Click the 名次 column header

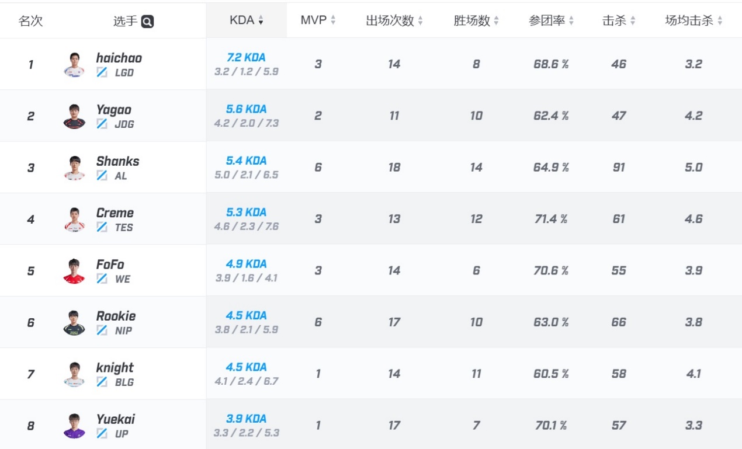click(31, 22)
